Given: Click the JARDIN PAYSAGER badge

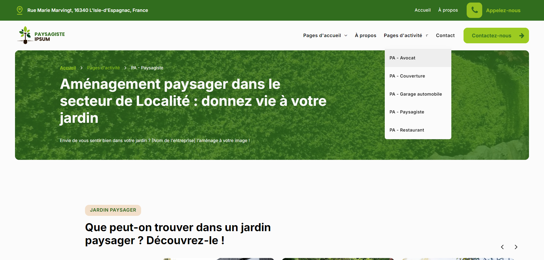Looking at the screenshot, I should 113,210.
